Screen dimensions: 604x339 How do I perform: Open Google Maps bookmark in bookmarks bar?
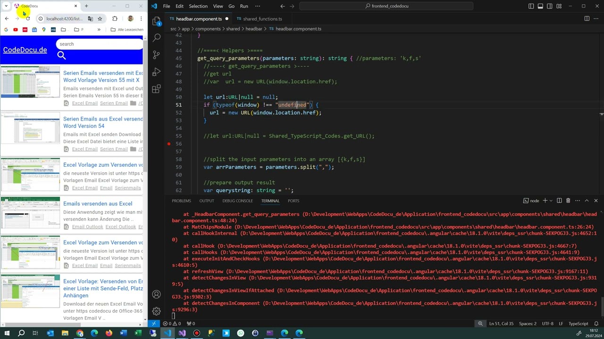click(44, 30)
